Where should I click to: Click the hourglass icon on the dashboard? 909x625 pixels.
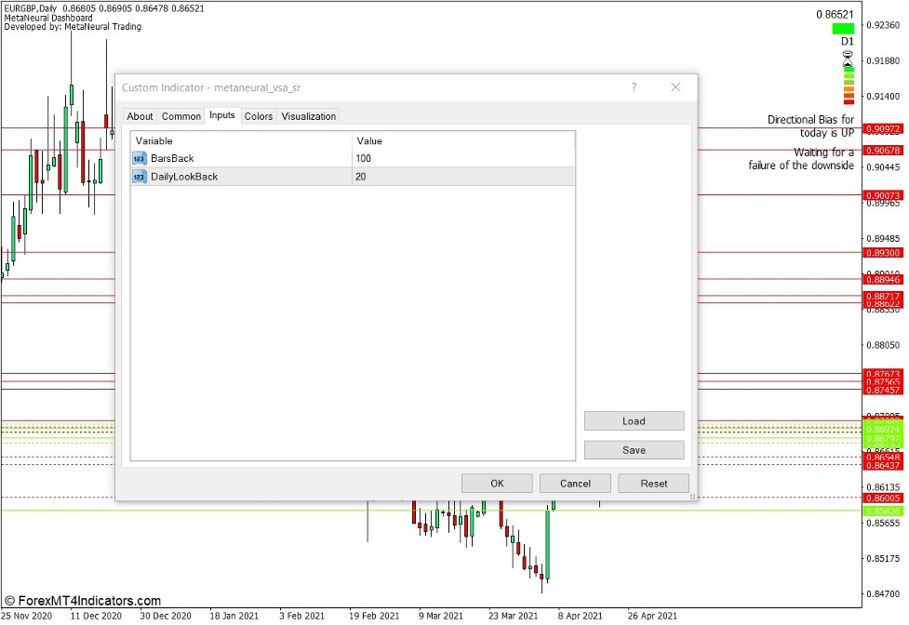pyautogui.click(x=848, y=57)
